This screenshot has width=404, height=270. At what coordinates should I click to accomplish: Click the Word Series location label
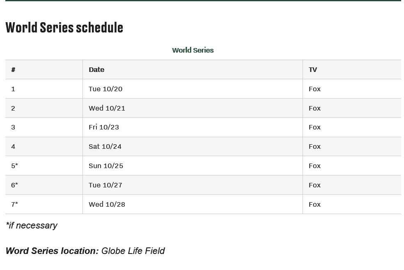[x=52, y=251]
